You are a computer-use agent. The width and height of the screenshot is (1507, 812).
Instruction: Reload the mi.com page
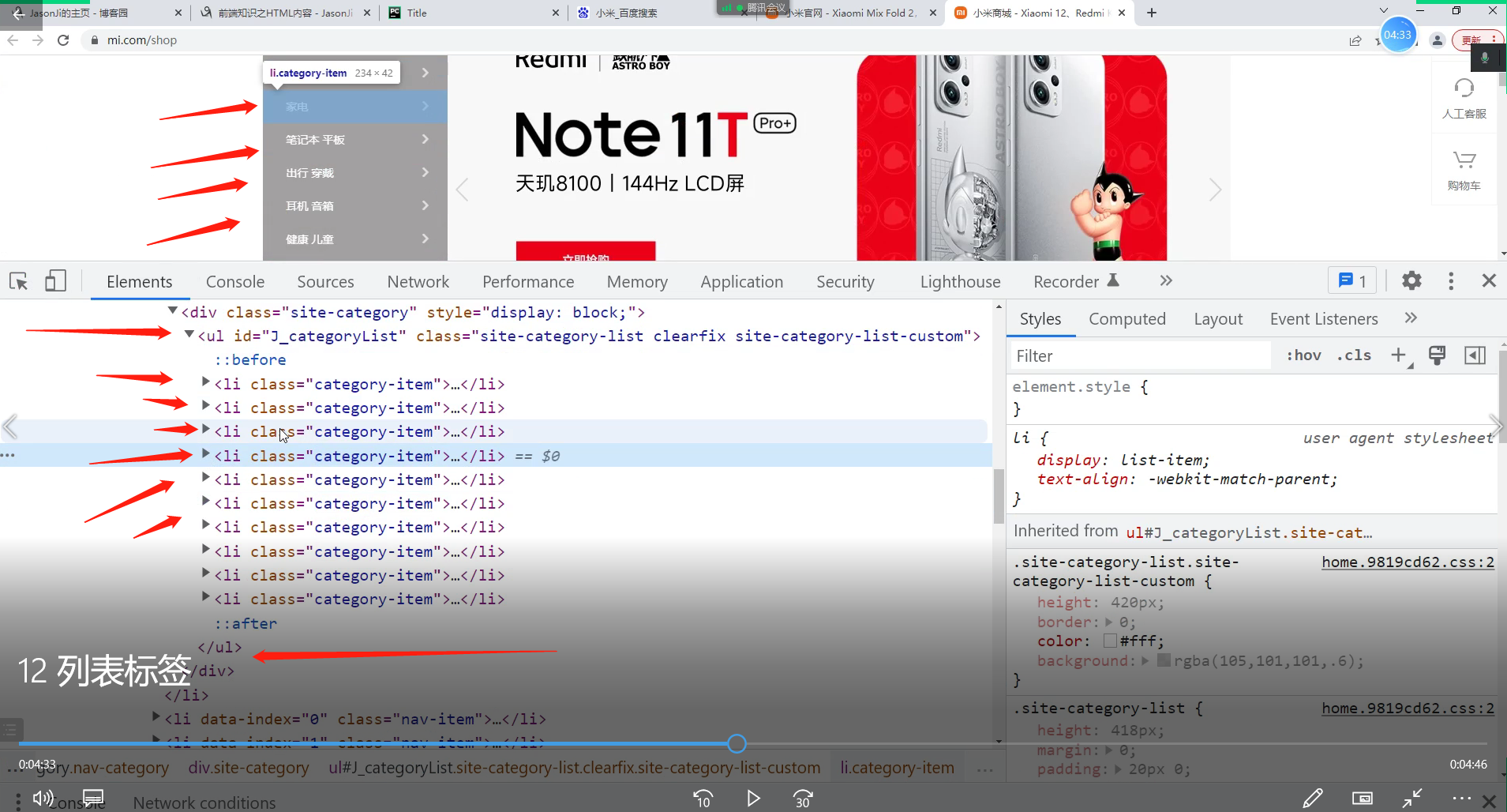pos(63,40)
